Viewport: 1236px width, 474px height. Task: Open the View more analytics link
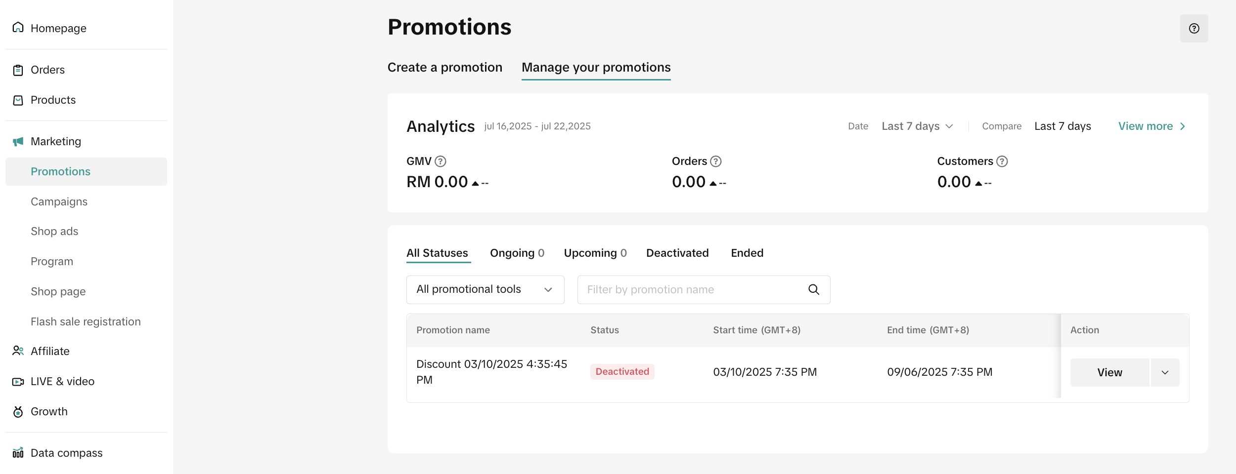(x=1152, y=126)
